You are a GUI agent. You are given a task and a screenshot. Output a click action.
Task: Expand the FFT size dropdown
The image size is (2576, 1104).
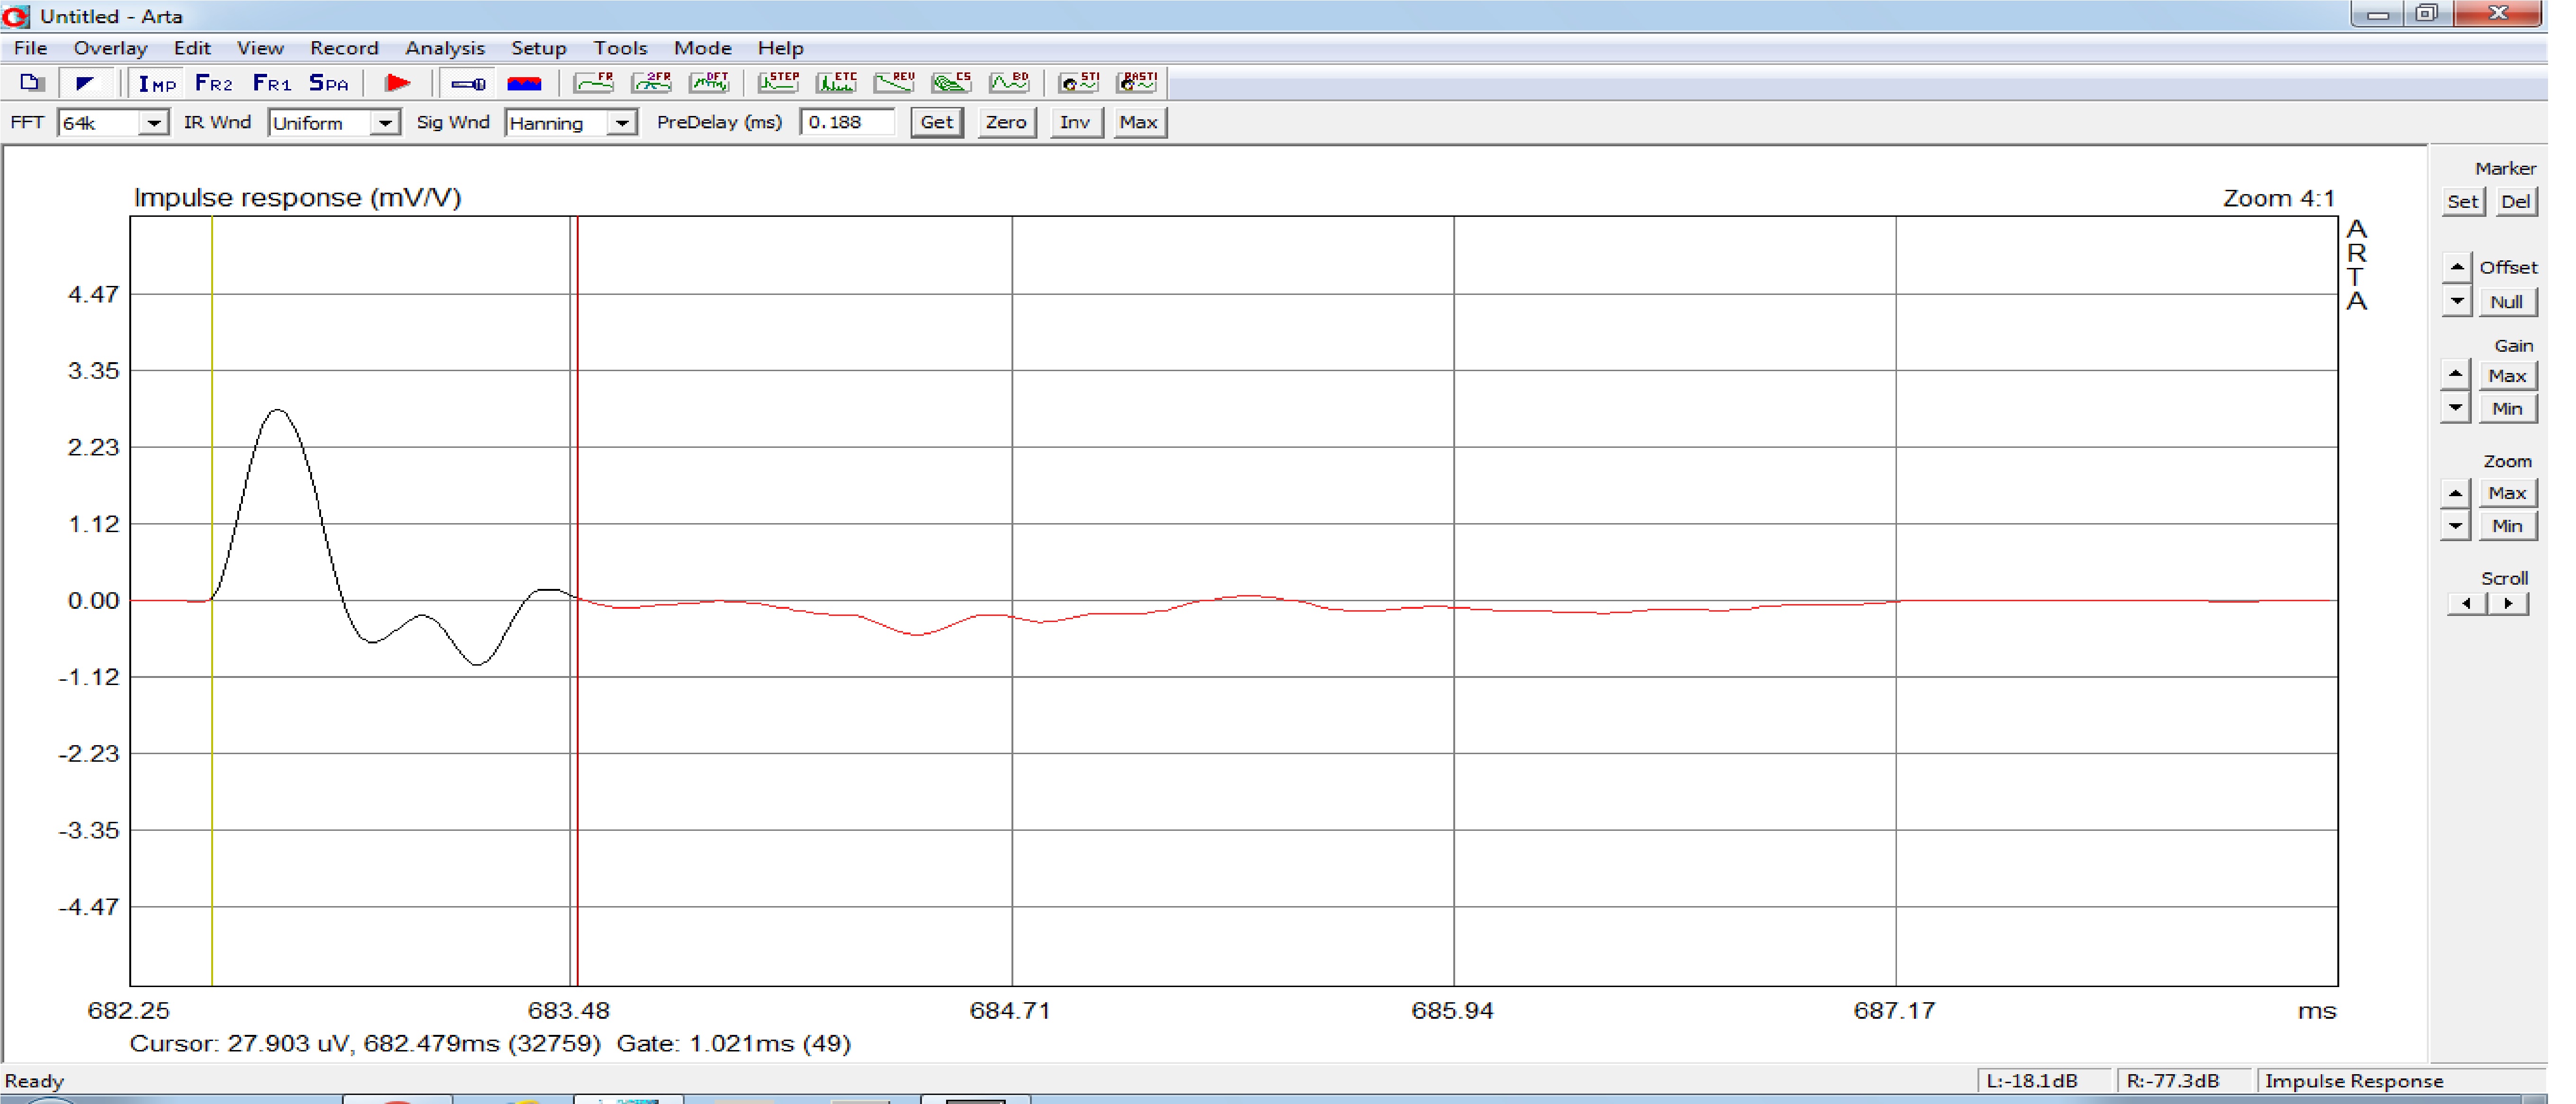153,123
